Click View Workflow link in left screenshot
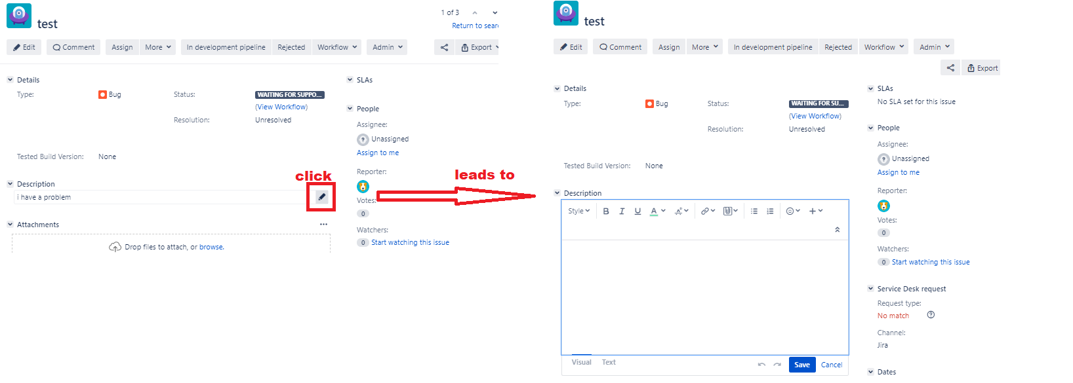Image resolution: width=1073 pixels, height=383 pixels. tap(281, 107)
